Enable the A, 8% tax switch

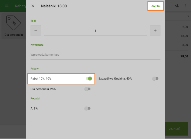[87, 108]
